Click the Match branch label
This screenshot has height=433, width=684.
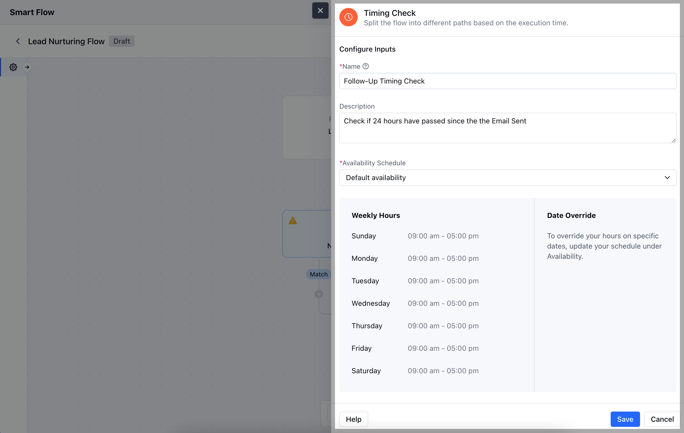click(318, 274)
